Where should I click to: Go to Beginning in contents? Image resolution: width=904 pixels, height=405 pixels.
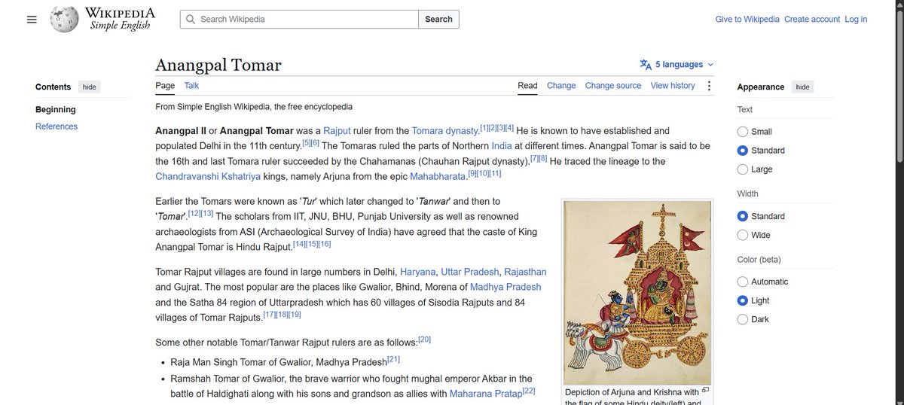[56, 109]
